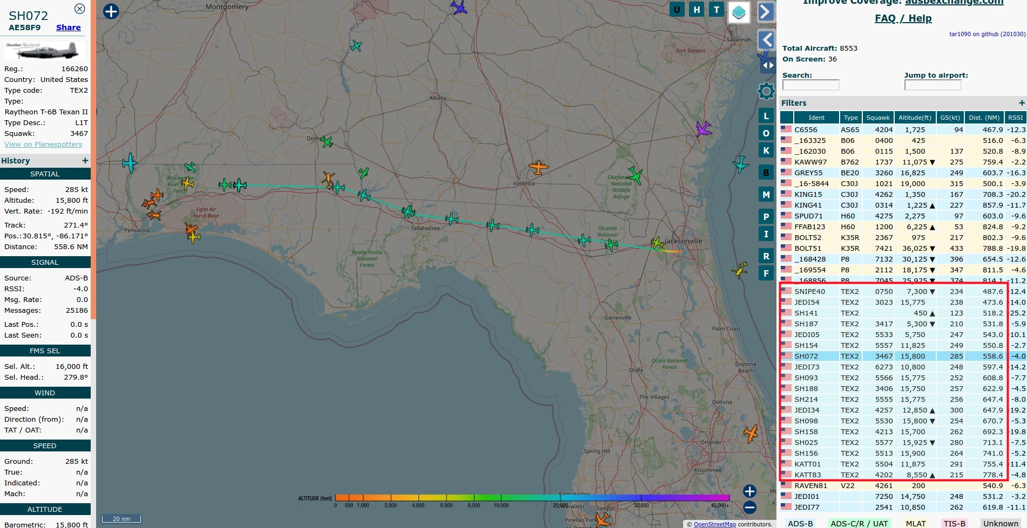Select the C6556 row in table
Viewport: 1027px width, 528px height.
point(903,129)
